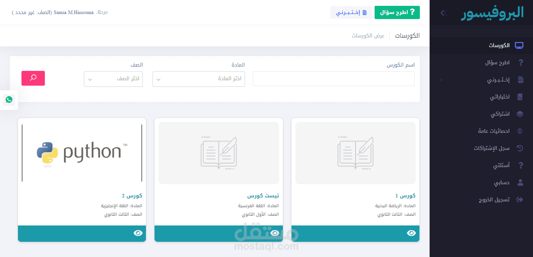Open the تيست كورس title link
Screen dimensions: 533x257
(263, 195)
